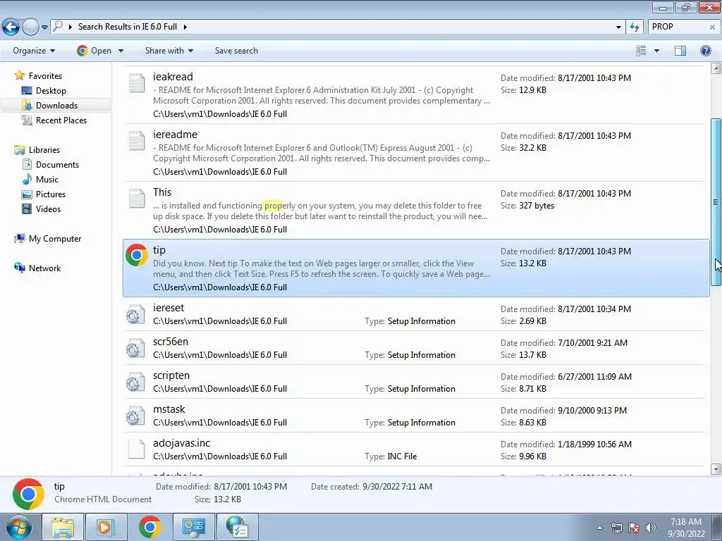722x541 pixels.
Task: Open Windows Explorer from the taskbar
Action: coord(63,527)
